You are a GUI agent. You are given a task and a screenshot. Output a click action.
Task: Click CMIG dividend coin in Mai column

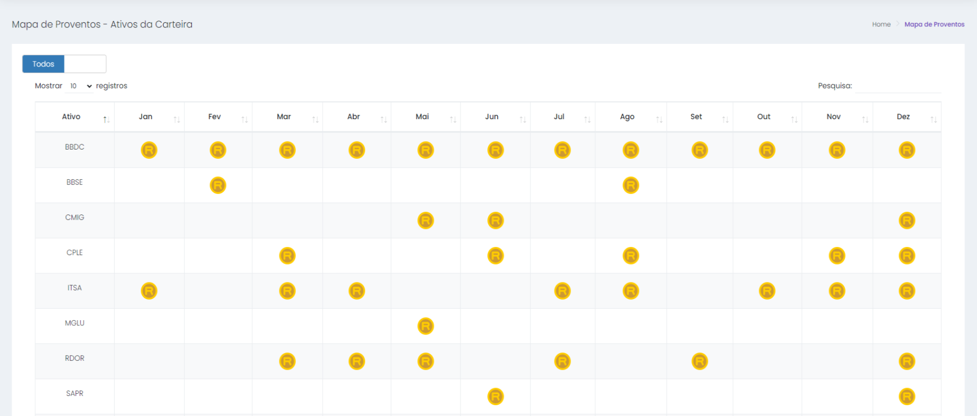[426, 221]
